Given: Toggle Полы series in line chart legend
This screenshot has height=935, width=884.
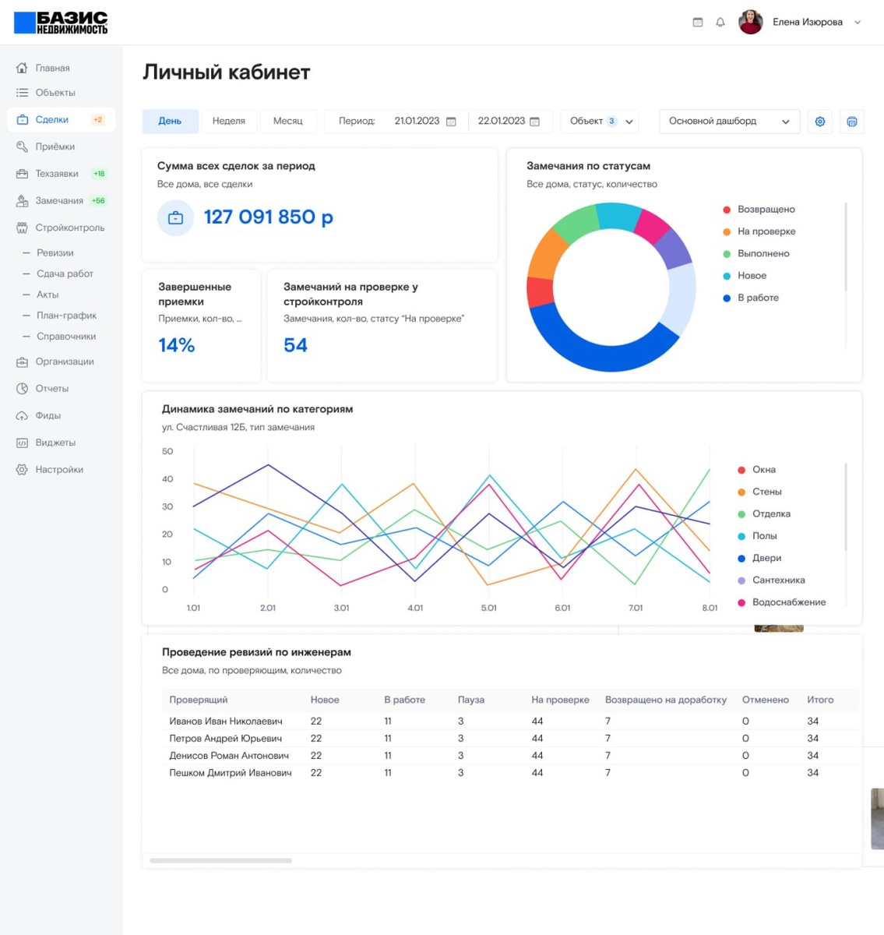Looking at the screenshot, I should pos(757,536).
